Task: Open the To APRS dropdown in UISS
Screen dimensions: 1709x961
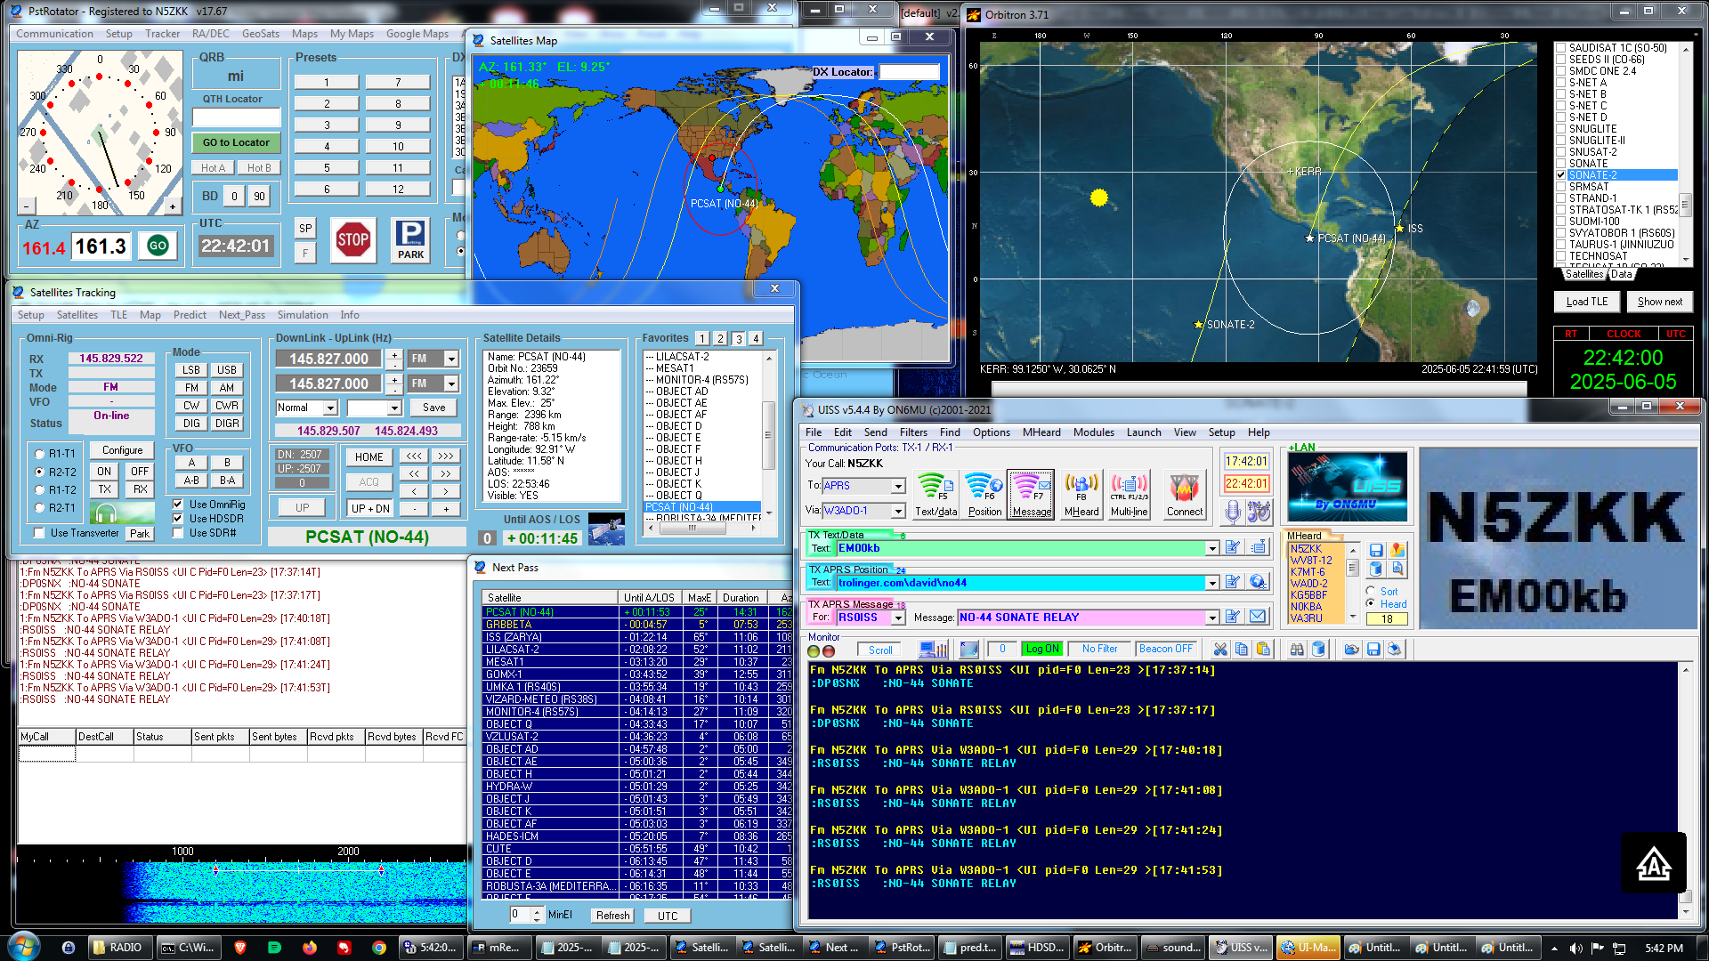Action: 898,486
